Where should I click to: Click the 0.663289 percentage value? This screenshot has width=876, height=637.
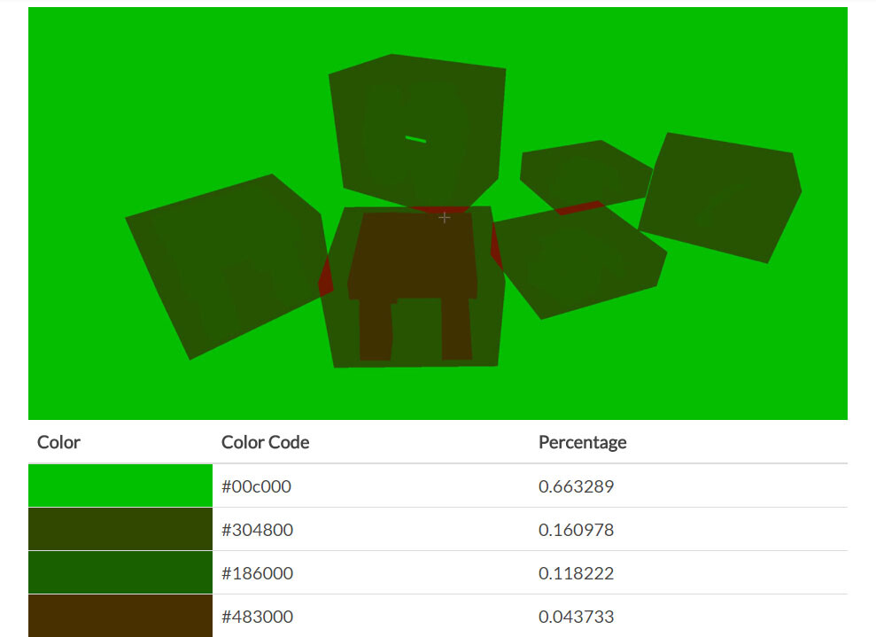tap(576, 486)
